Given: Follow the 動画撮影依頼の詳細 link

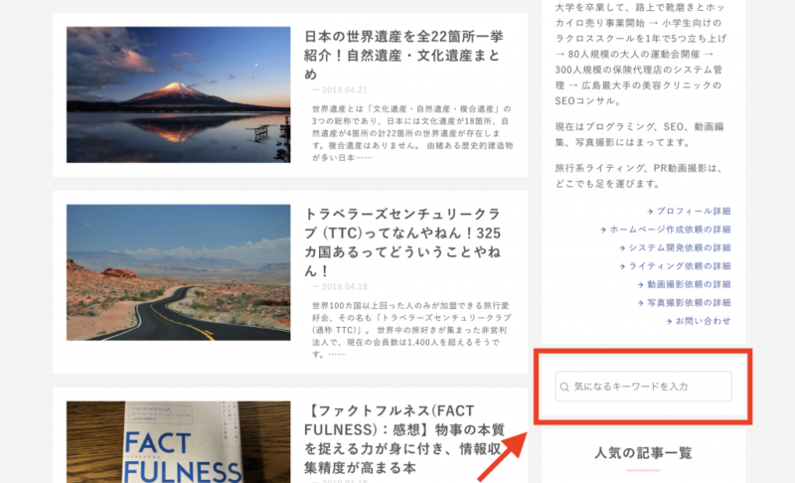Looking at the screenshot, I should click(x=689, y=284).
